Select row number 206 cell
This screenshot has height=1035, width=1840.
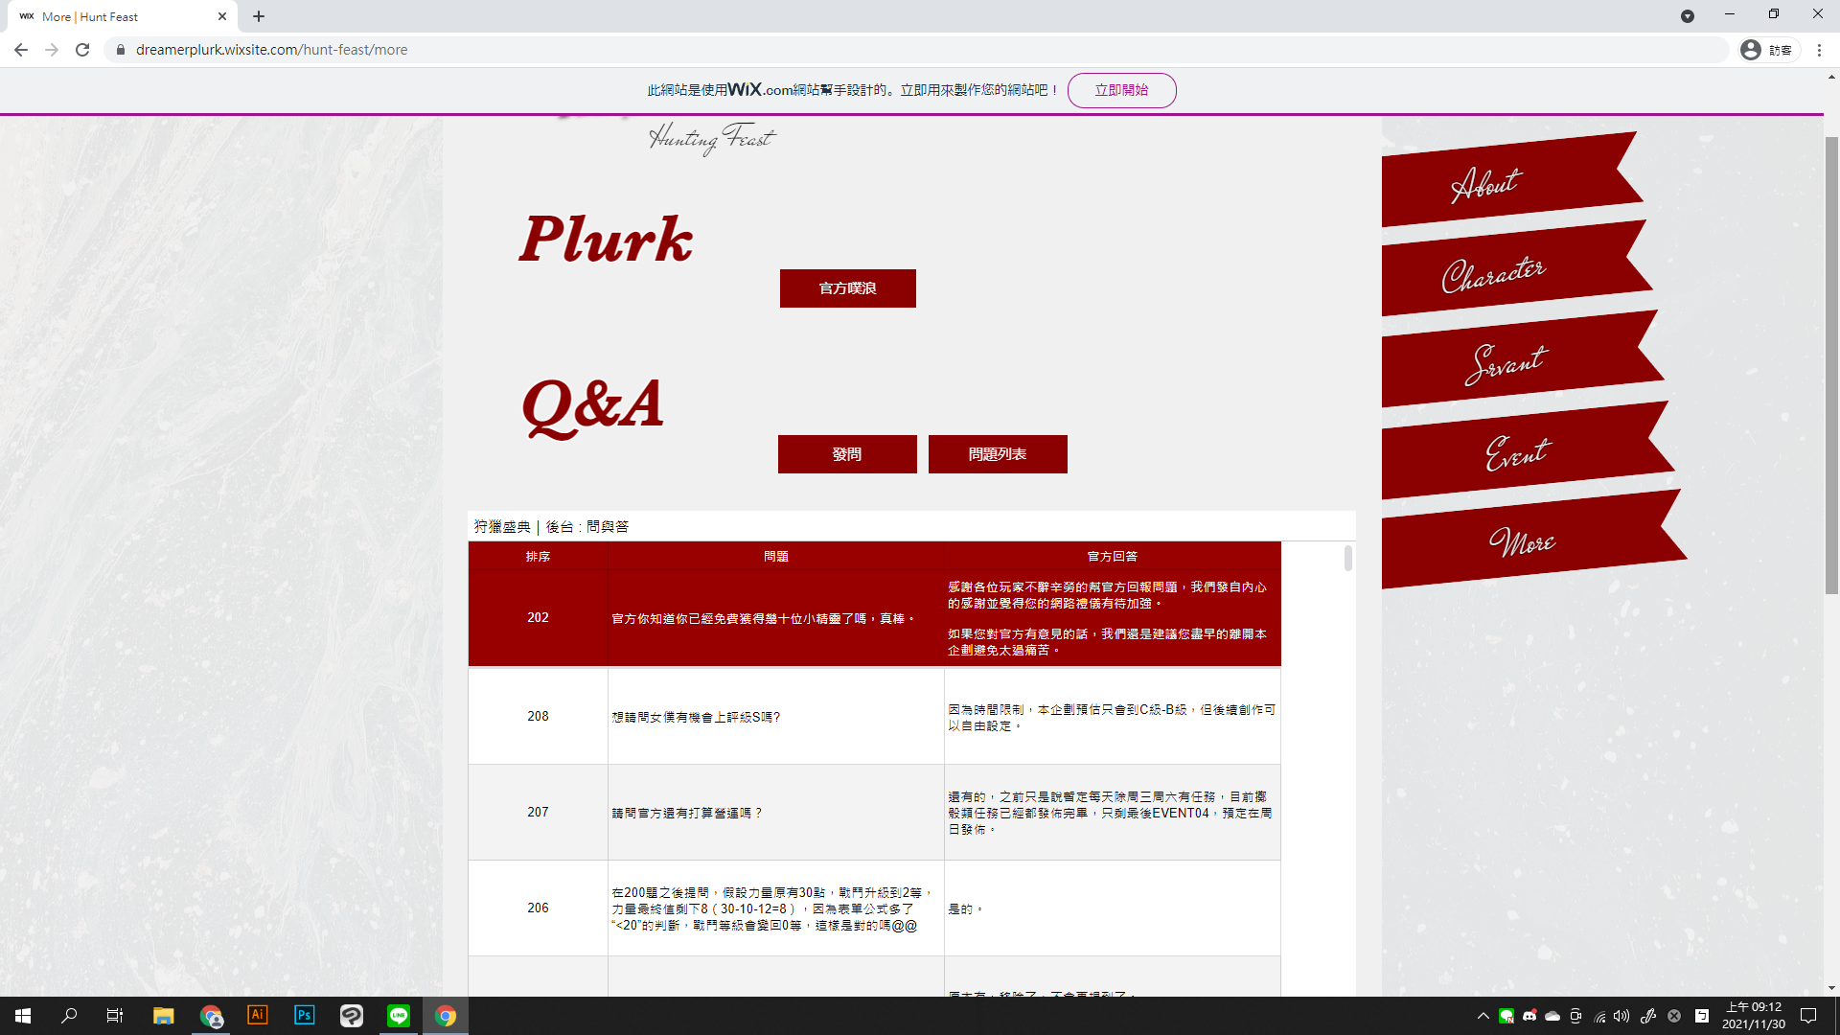(538, 908)
